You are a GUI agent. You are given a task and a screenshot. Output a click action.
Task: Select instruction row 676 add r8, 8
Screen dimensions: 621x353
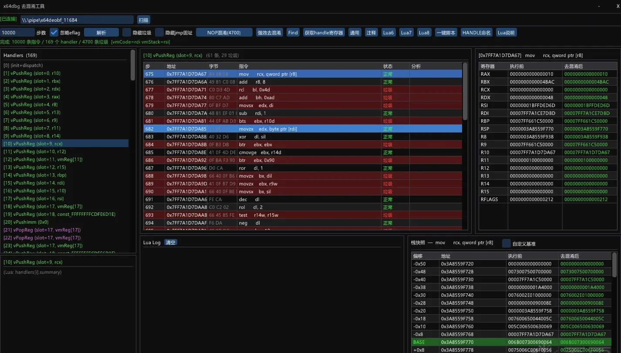[x=302, y=82]
